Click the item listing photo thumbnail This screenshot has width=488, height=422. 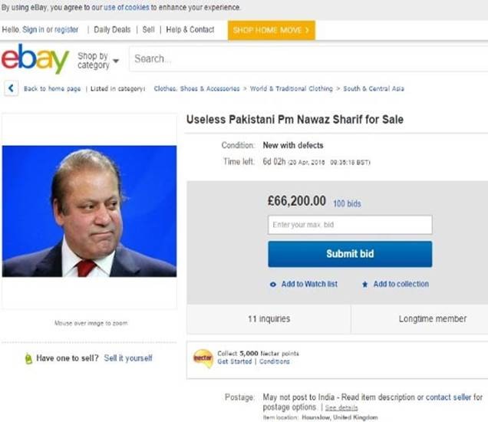pos(89,212)
